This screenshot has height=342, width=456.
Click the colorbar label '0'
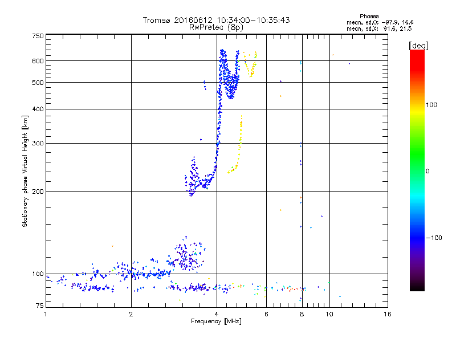(427, 172)
